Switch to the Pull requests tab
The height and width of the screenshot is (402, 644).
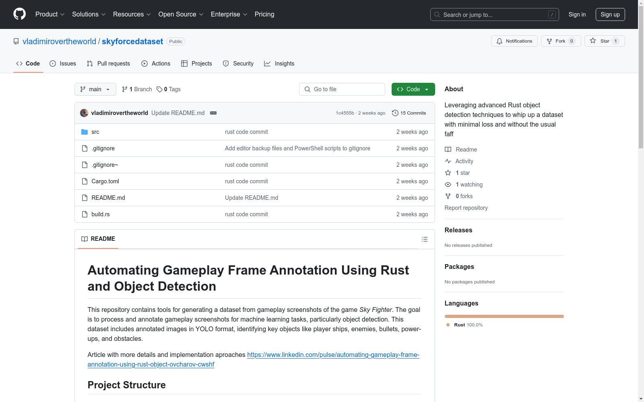108,64
